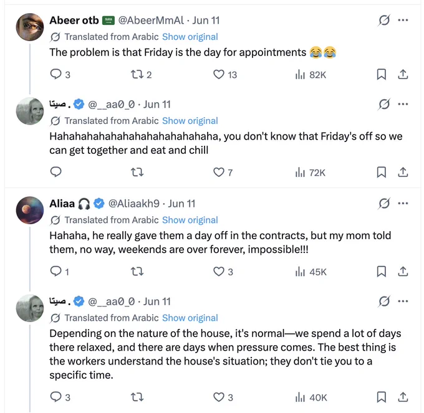
Task: Like the 'get together and eat' reply
Action: pyautogui.click(x=223, y=172)
